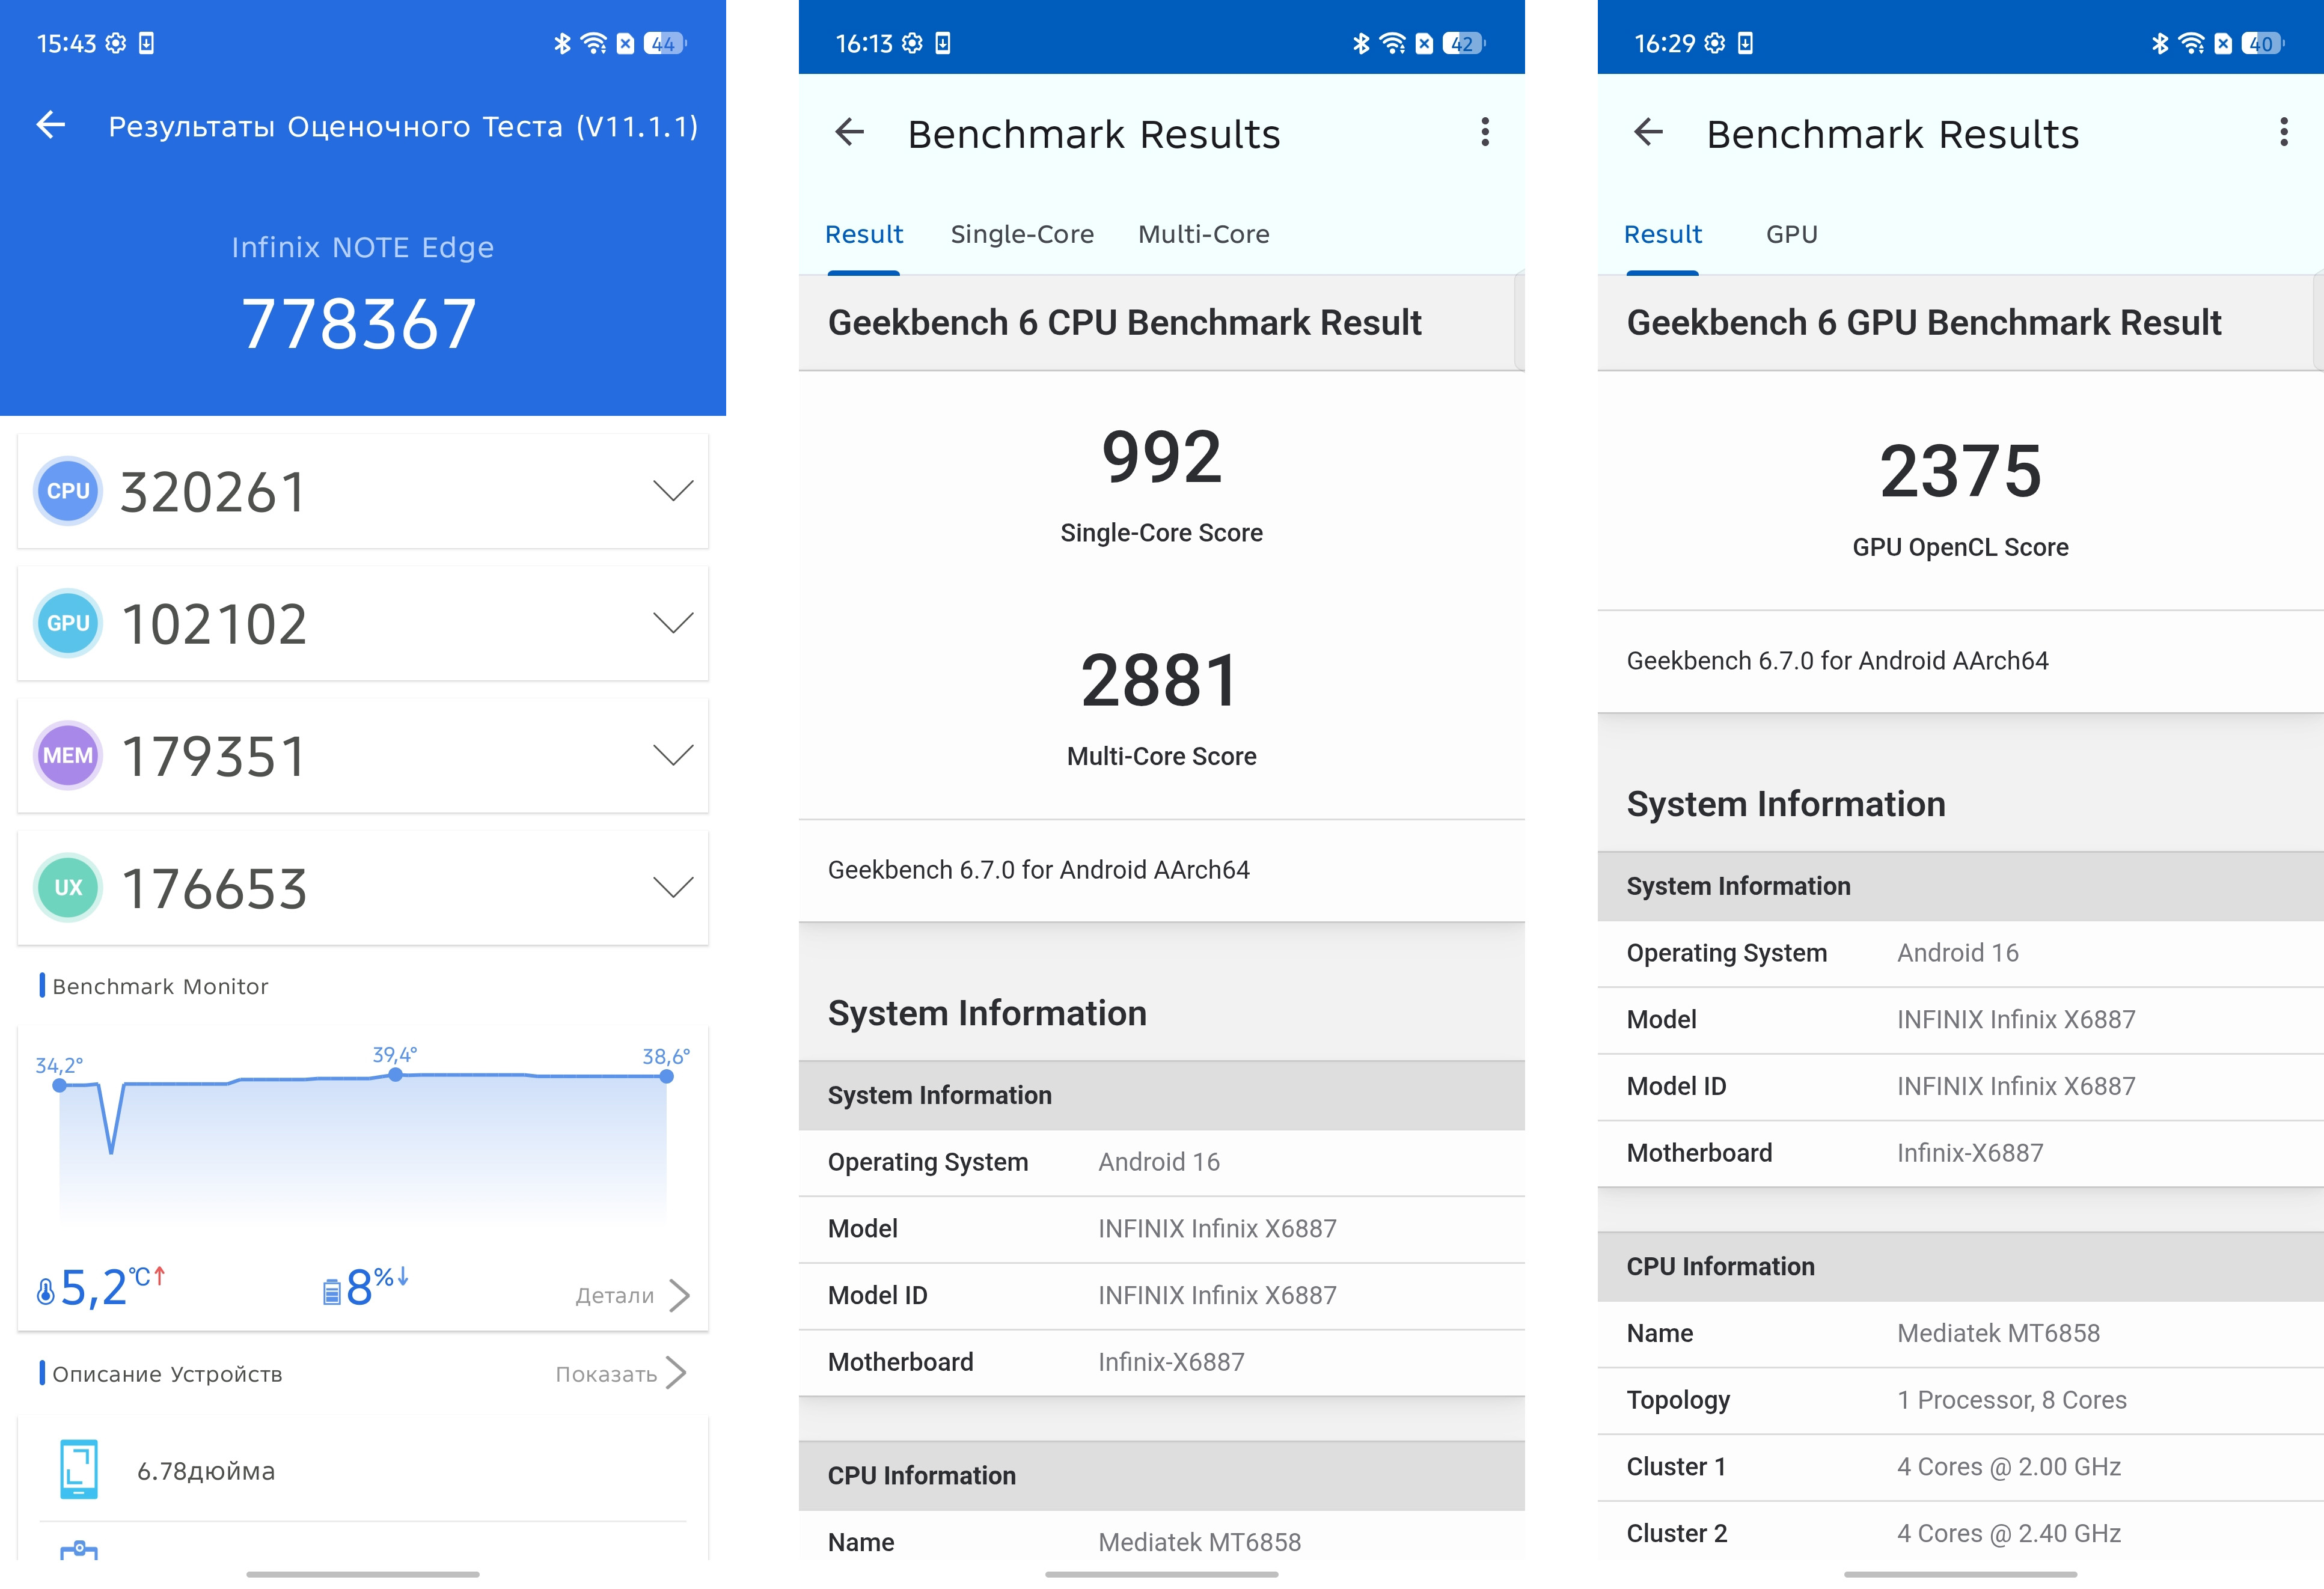Tap the MEM score badge icon

tap(68, 755)
